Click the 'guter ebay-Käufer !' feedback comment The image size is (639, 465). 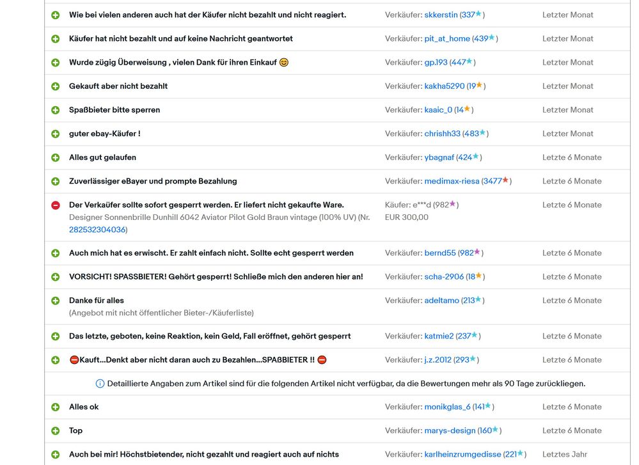coord(104,134)
